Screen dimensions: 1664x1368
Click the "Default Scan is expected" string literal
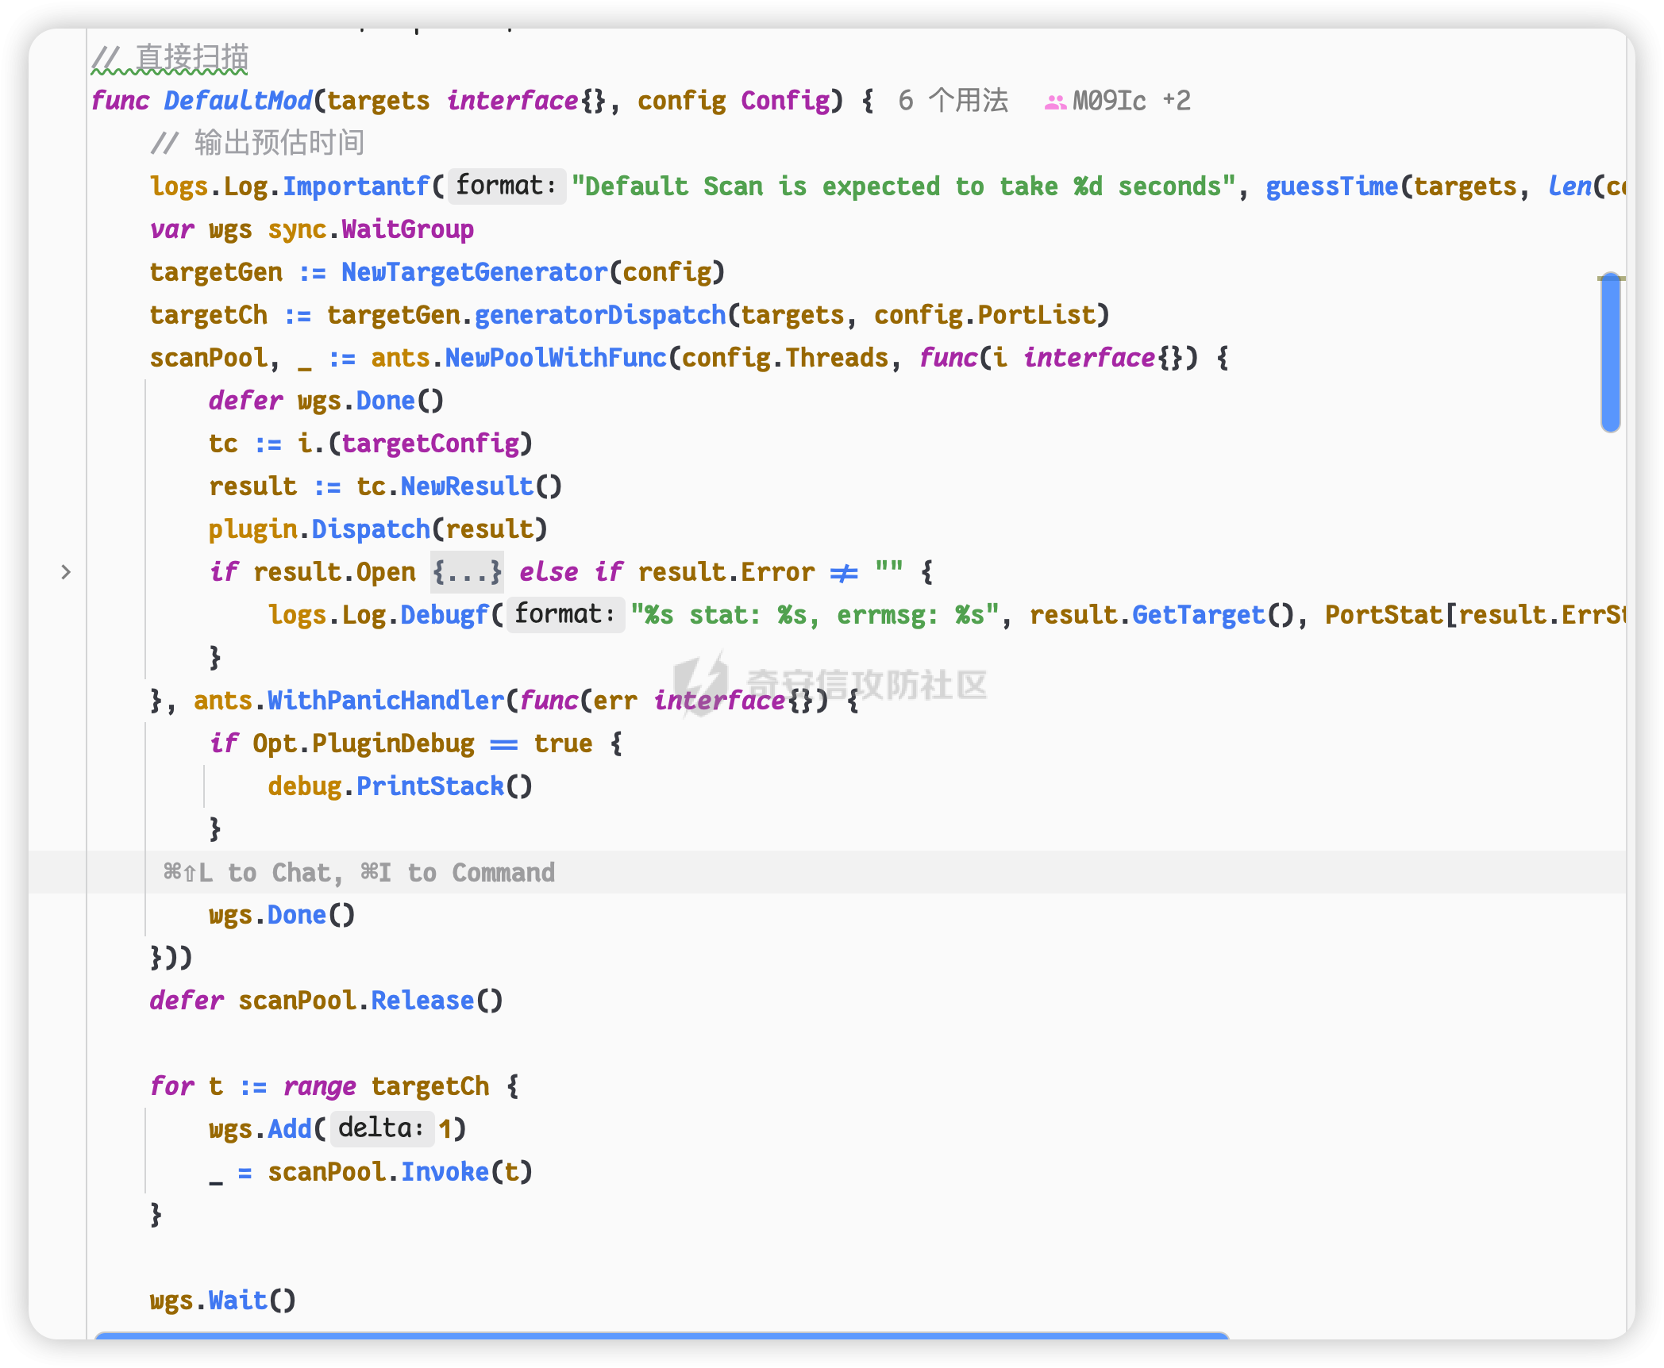[x=904, y=186]
